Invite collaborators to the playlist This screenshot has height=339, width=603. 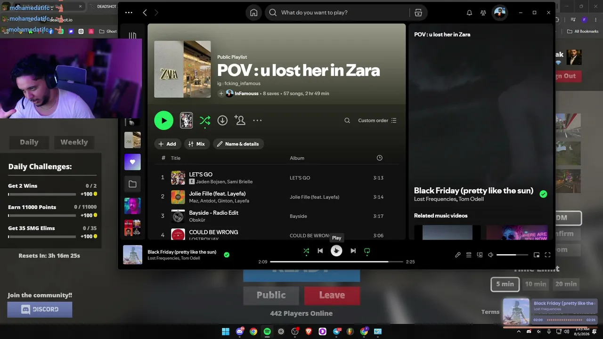click(240, 121)
